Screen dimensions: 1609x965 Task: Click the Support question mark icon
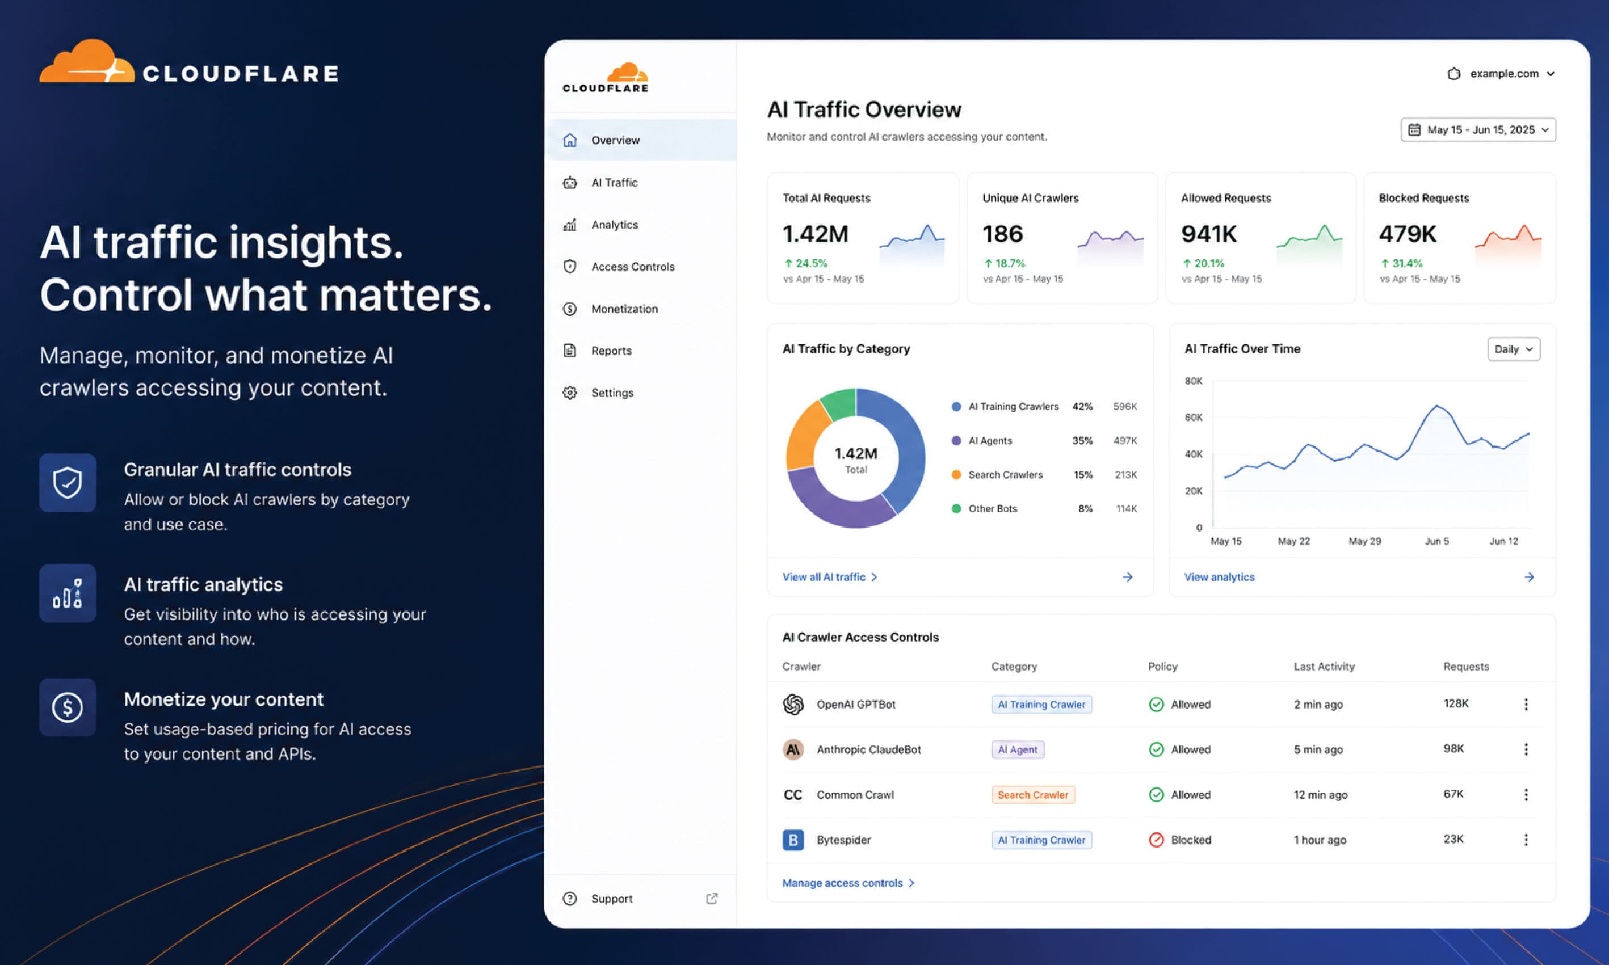pyautogui.click(x=570, y=899)
